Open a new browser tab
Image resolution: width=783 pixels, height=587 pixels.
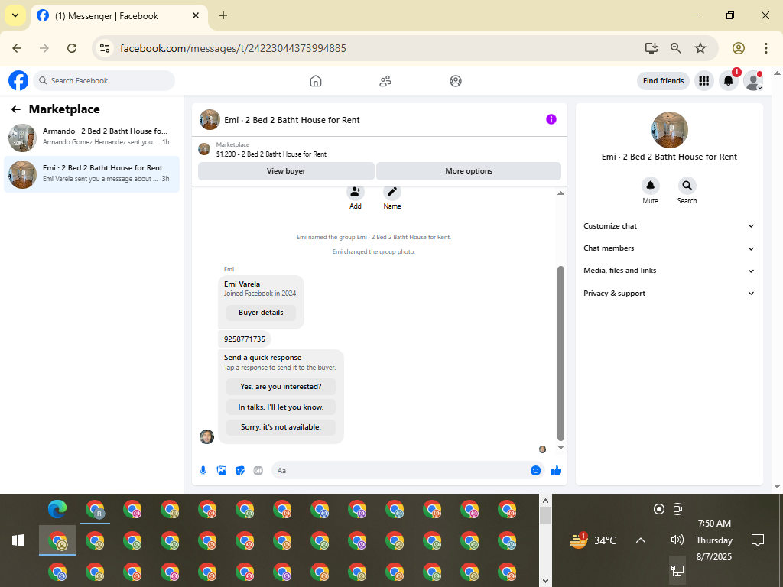pyautogui.click(x=223, y=15)
